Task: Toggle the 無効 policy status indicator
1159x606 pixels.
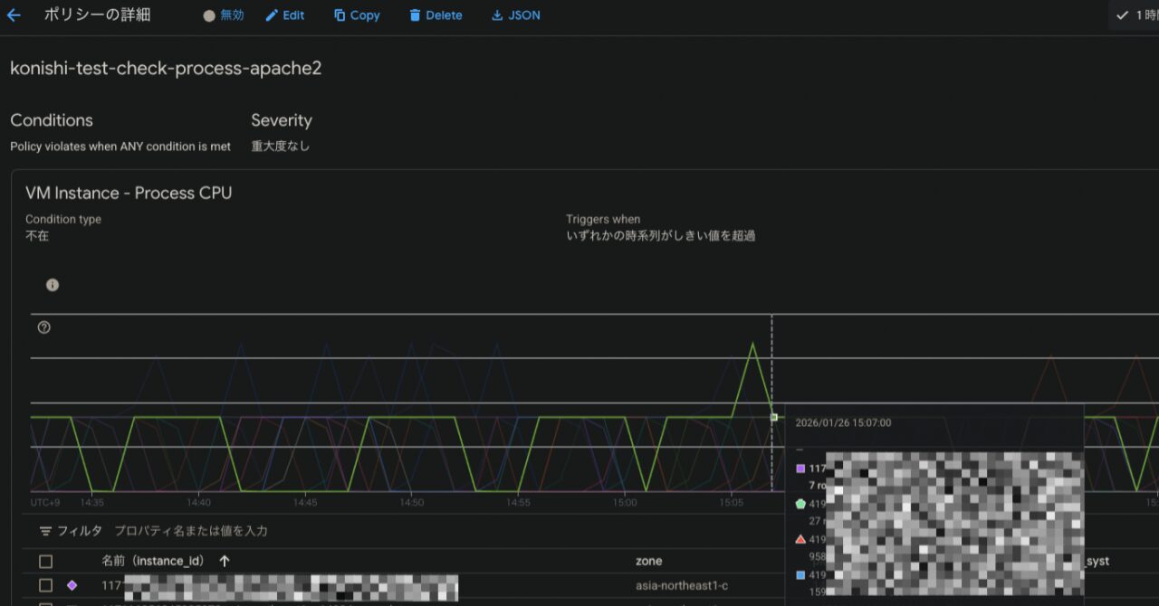Action: click(224, 15)
